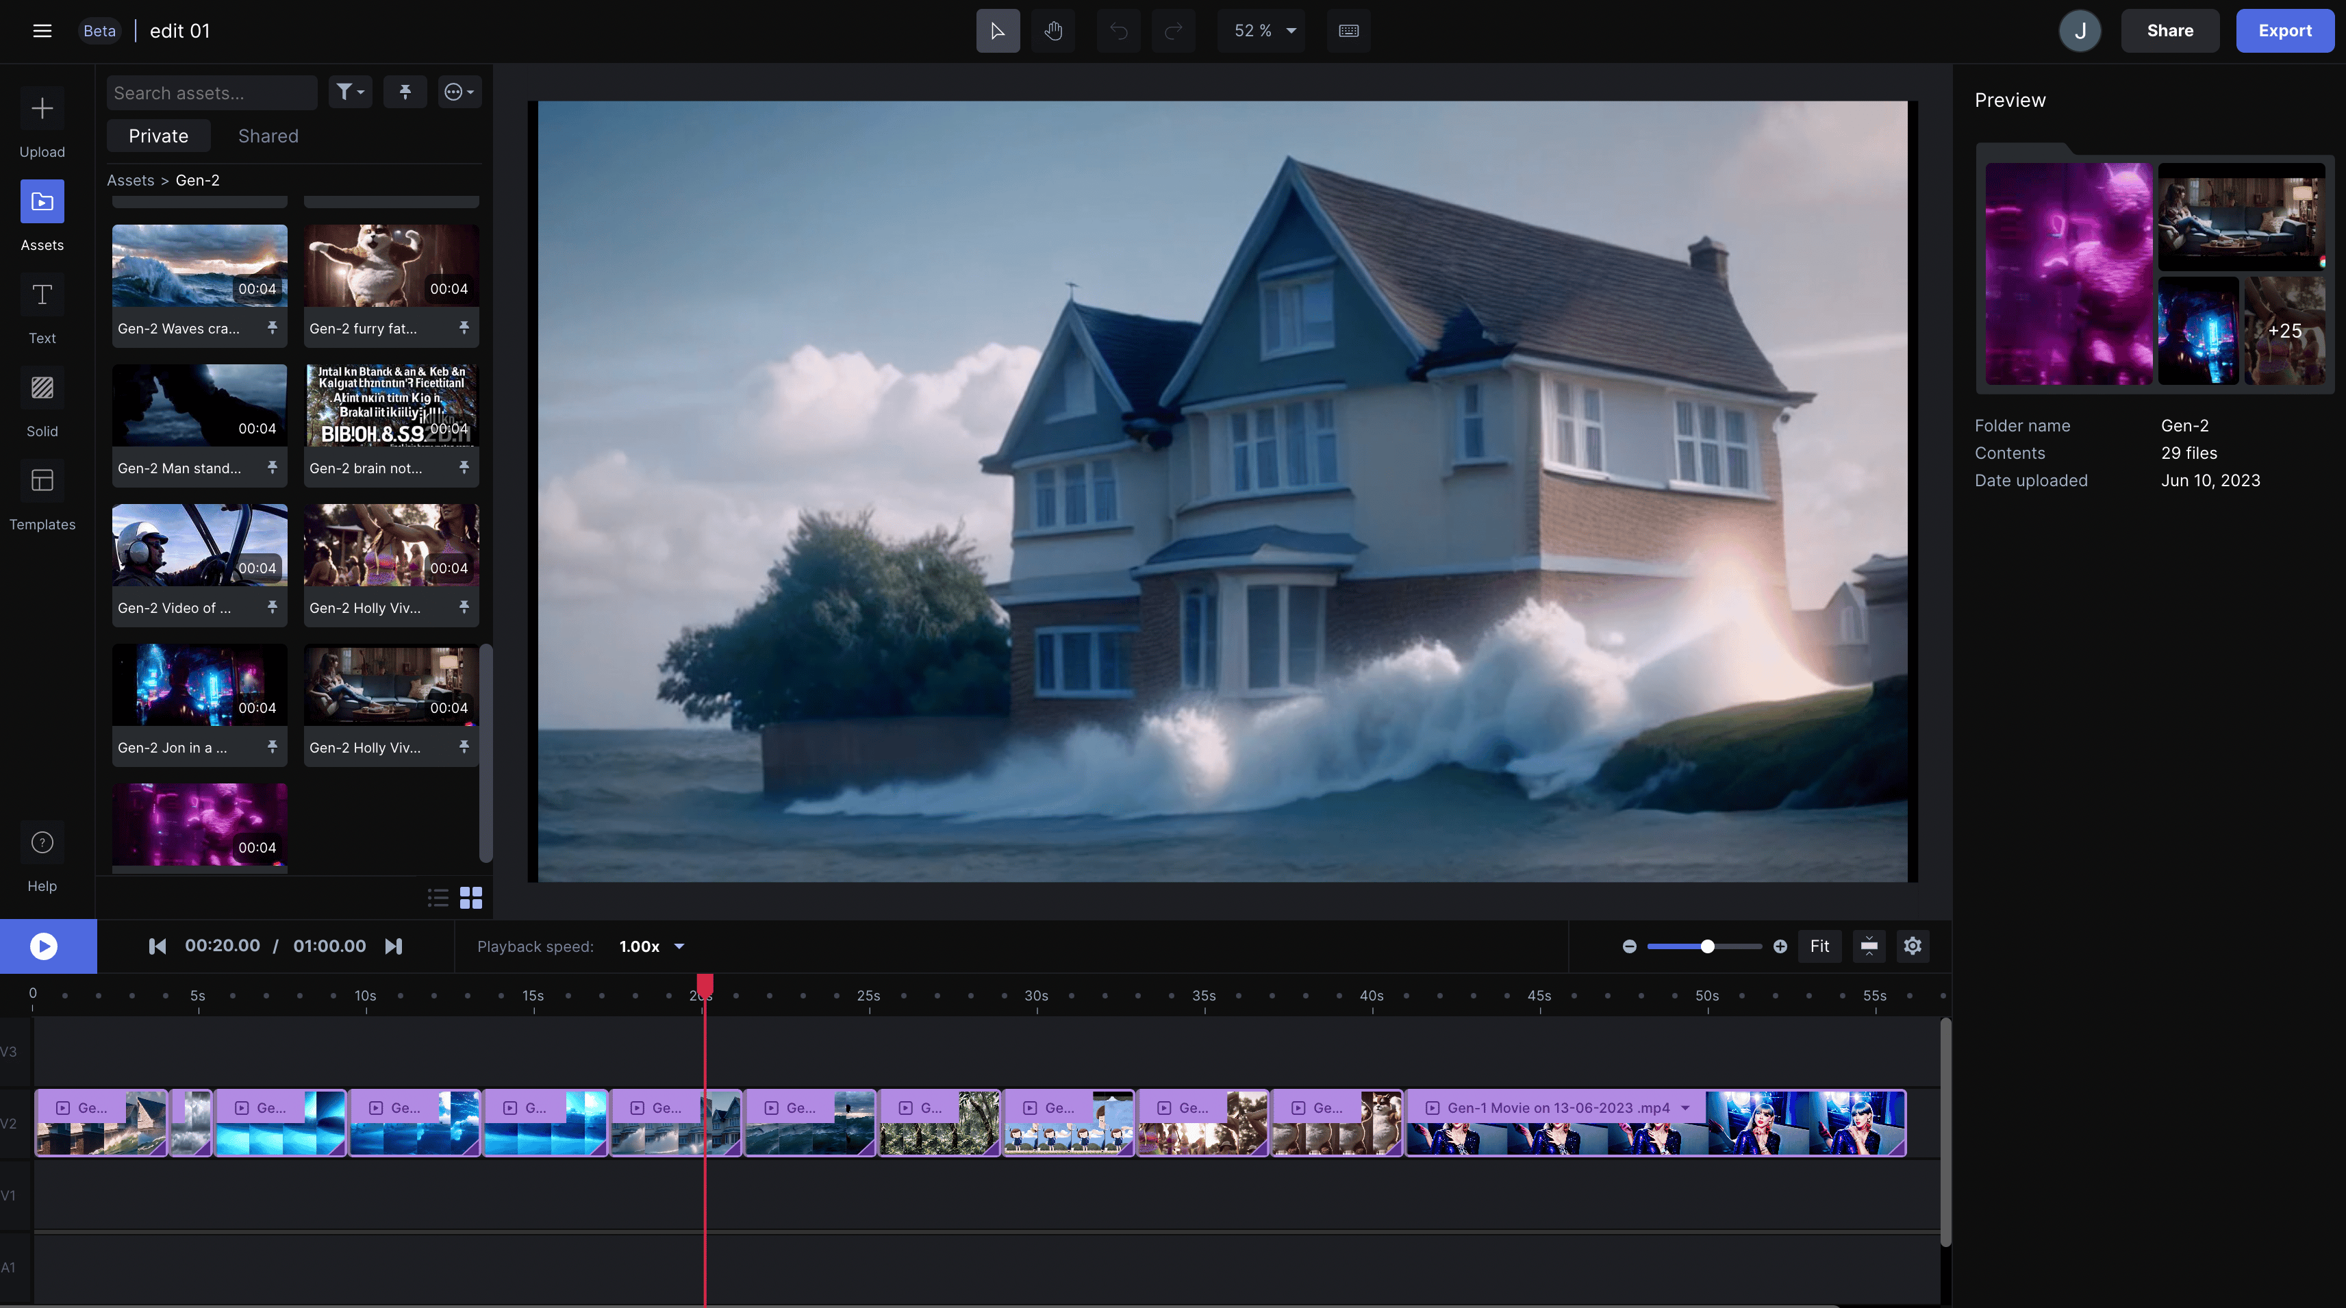Screen dimensions: 2346x1308
Task: Select the Private assets tab
Action: point(158,136)
